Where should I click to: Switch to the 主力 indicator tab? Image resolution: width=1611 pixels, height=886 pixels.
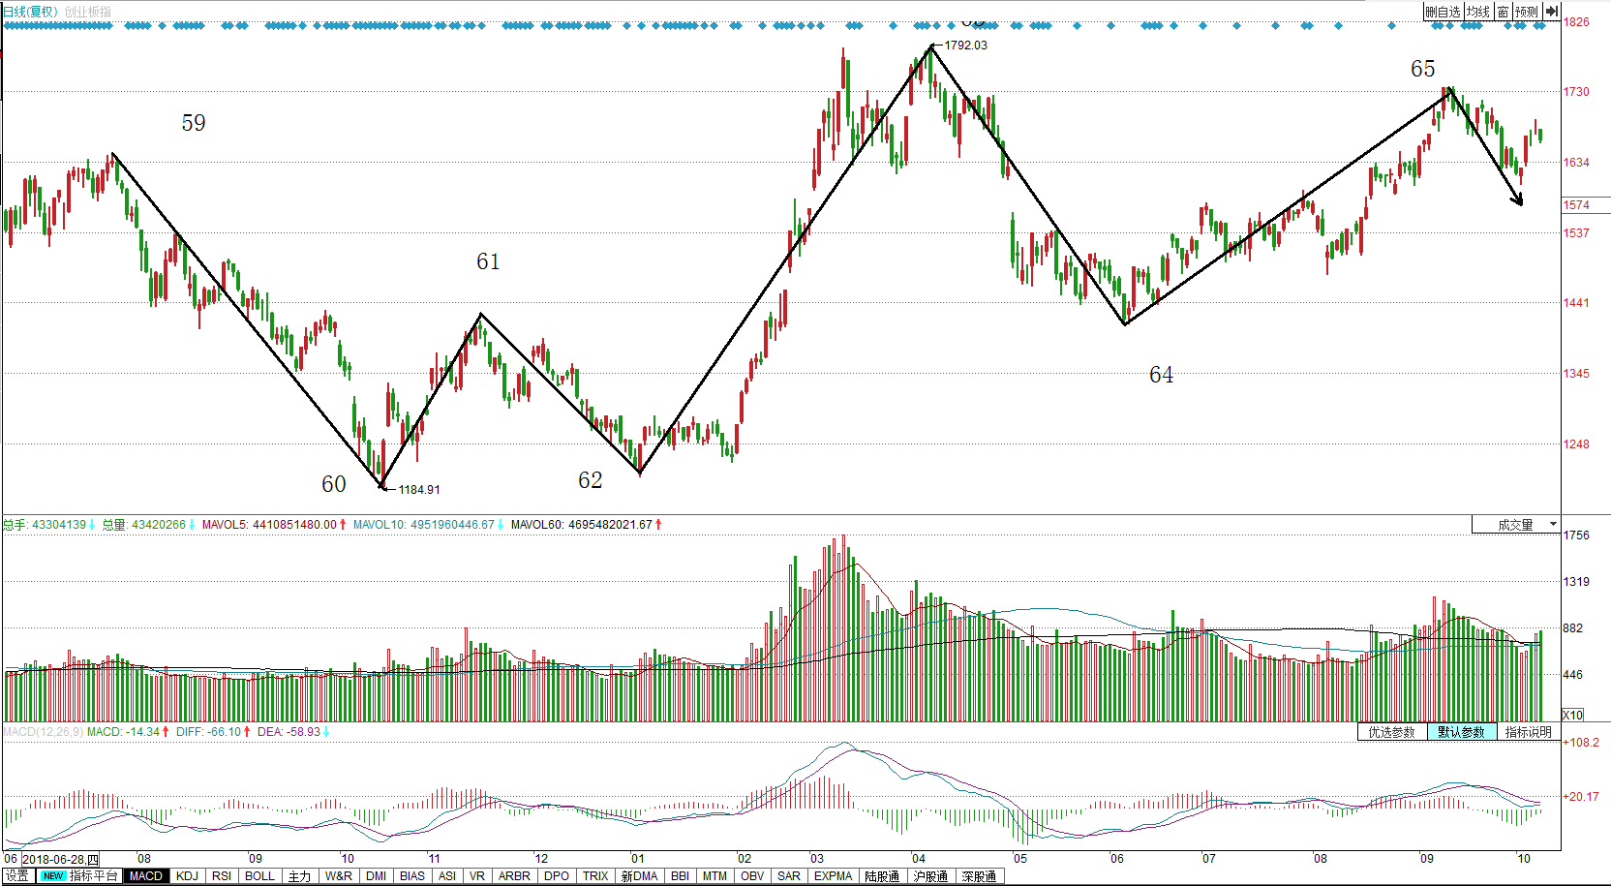299,875
